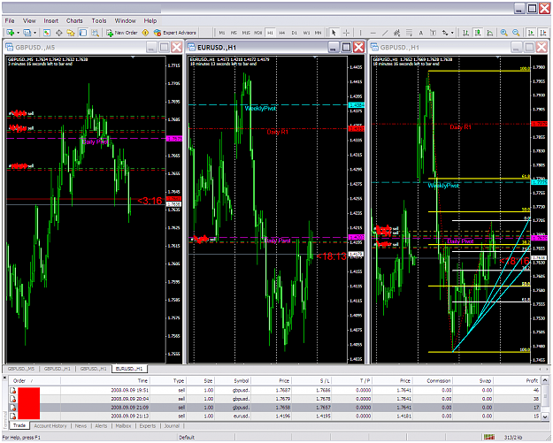Open the Window menu
Image resolution: width=553 pixels, height=443 pixels.
pyautogui.click(x=126, y=21)
